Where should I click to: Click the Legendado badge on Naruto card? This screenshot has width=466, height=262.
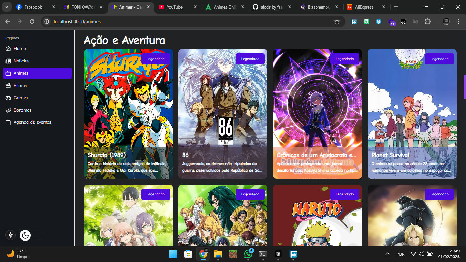click(345, 194)
